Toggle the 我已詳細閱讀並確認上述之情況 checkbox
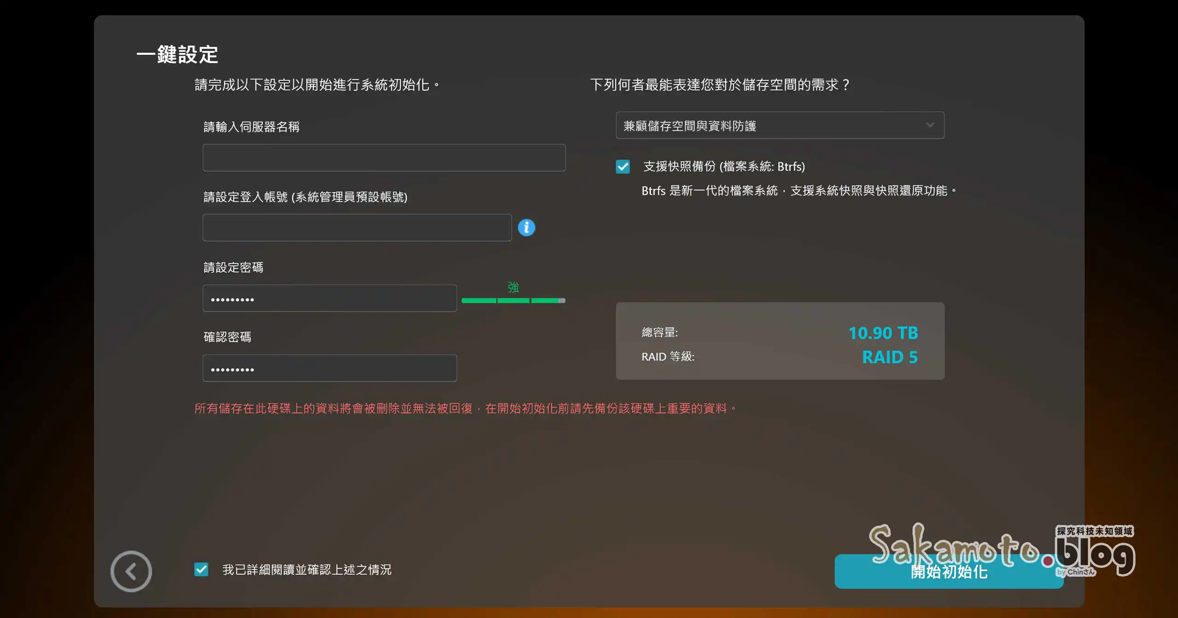1178x618 pixels. coord(201,569)
